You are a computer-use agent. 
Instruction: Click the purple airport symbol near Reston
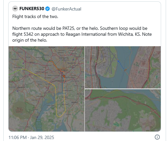pyautogui.click(x=23, y=63)
